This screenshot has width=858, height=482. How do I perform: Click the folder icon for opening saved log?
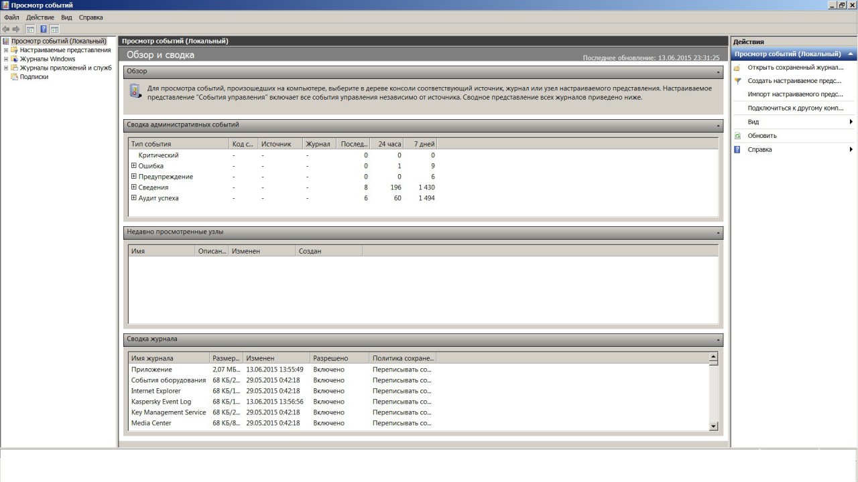737,68
